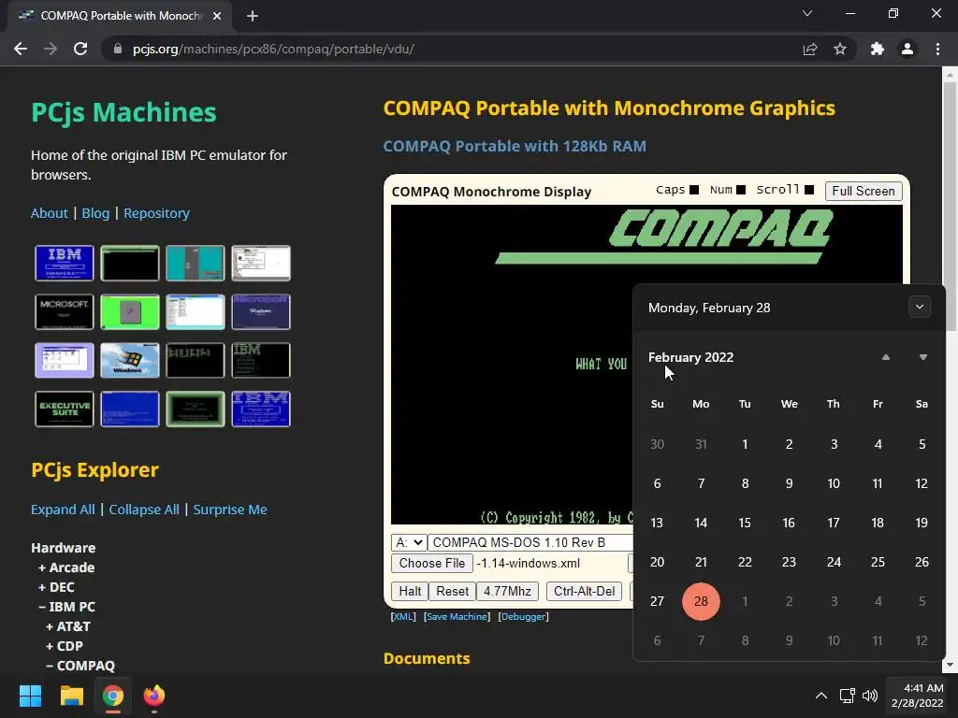Click Collapse All in PCjs Explorer
This screenshot has height=718, width=958.
(x=143, y=510)
